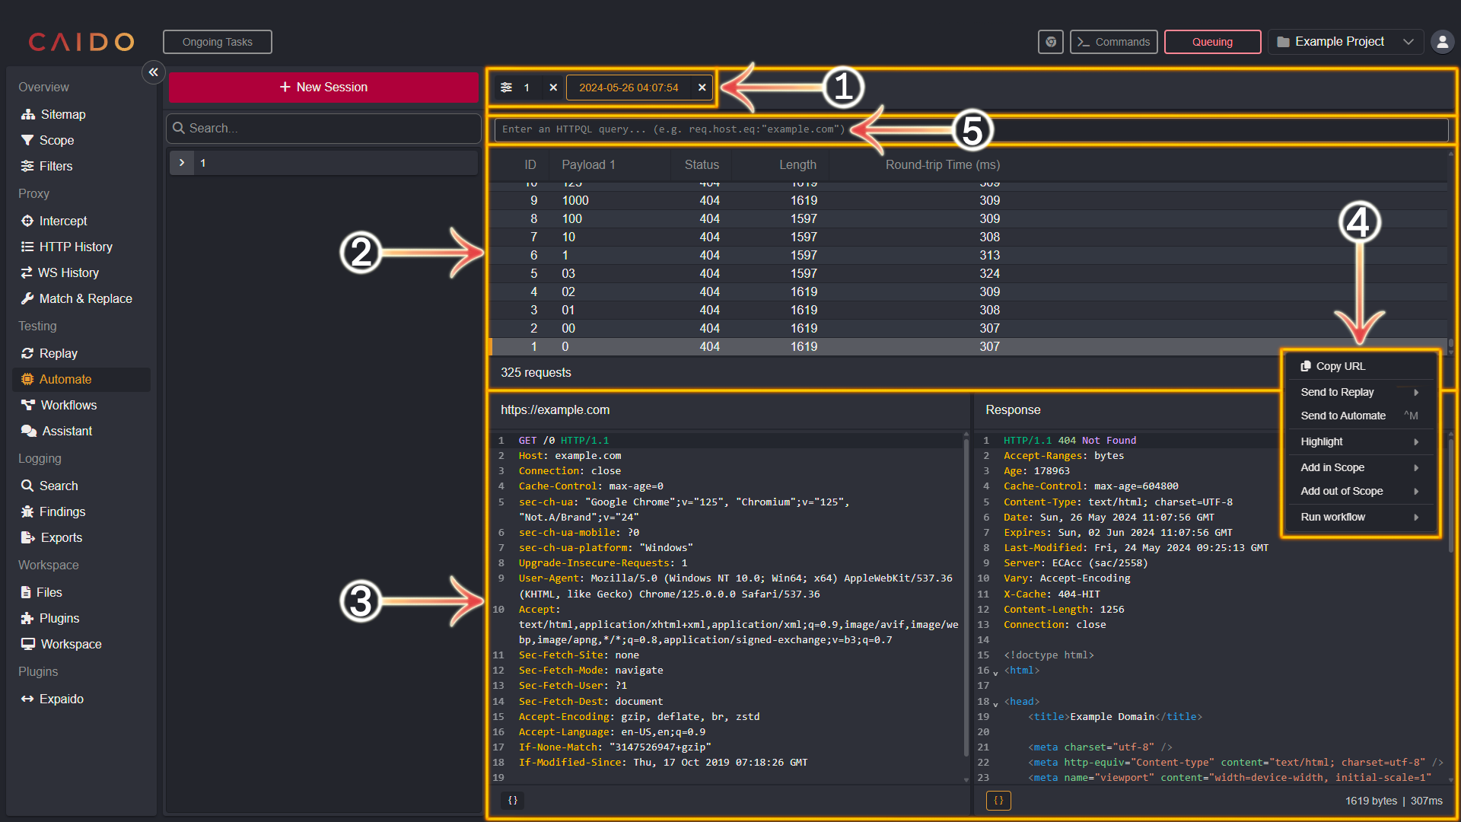Choose Copy URL from context menu
The width and height of the screenshot is (1461, 822).
pos(1358,366)
